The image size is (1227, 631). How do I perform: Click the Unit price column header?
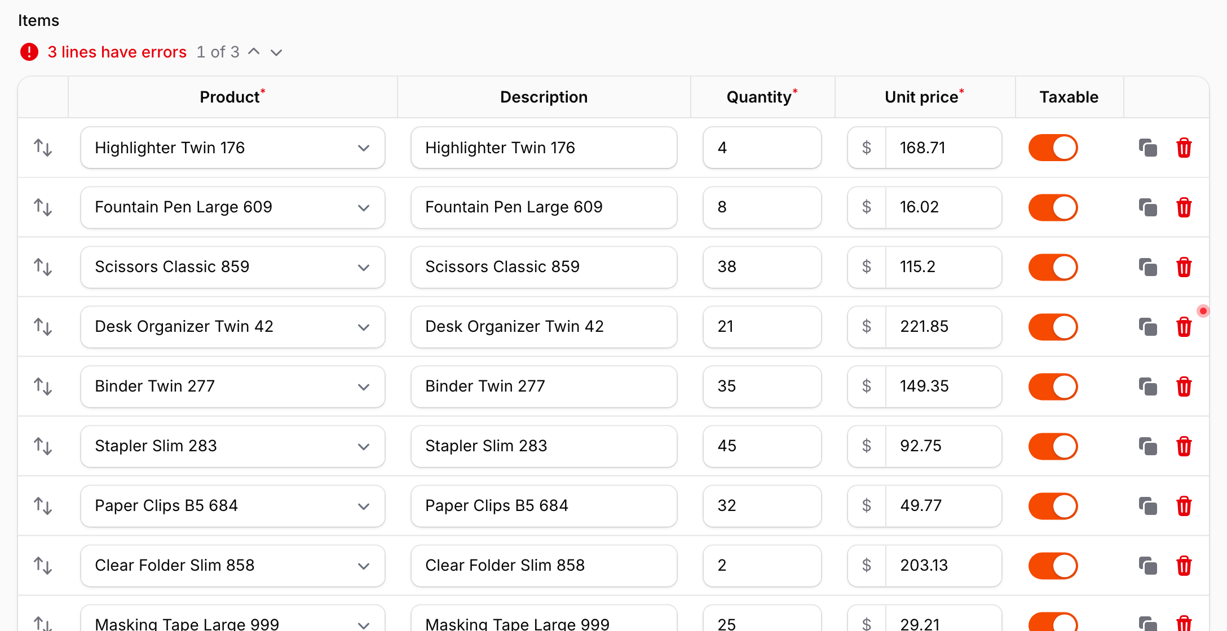tap(924, 97)
